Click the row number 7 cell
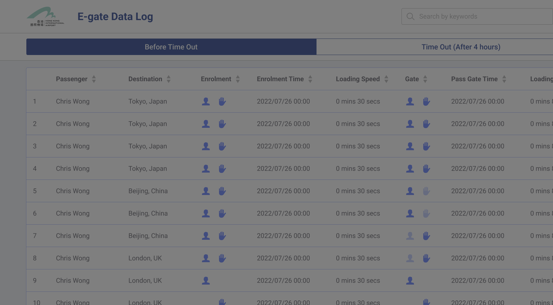This screenshot has width=553, height=305. coord(35,236)
